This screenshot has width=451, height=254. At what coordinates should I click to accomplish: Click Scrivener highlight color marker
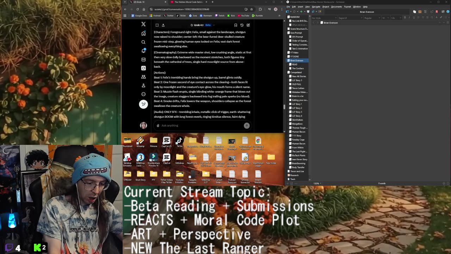click(x=441, y=18)
